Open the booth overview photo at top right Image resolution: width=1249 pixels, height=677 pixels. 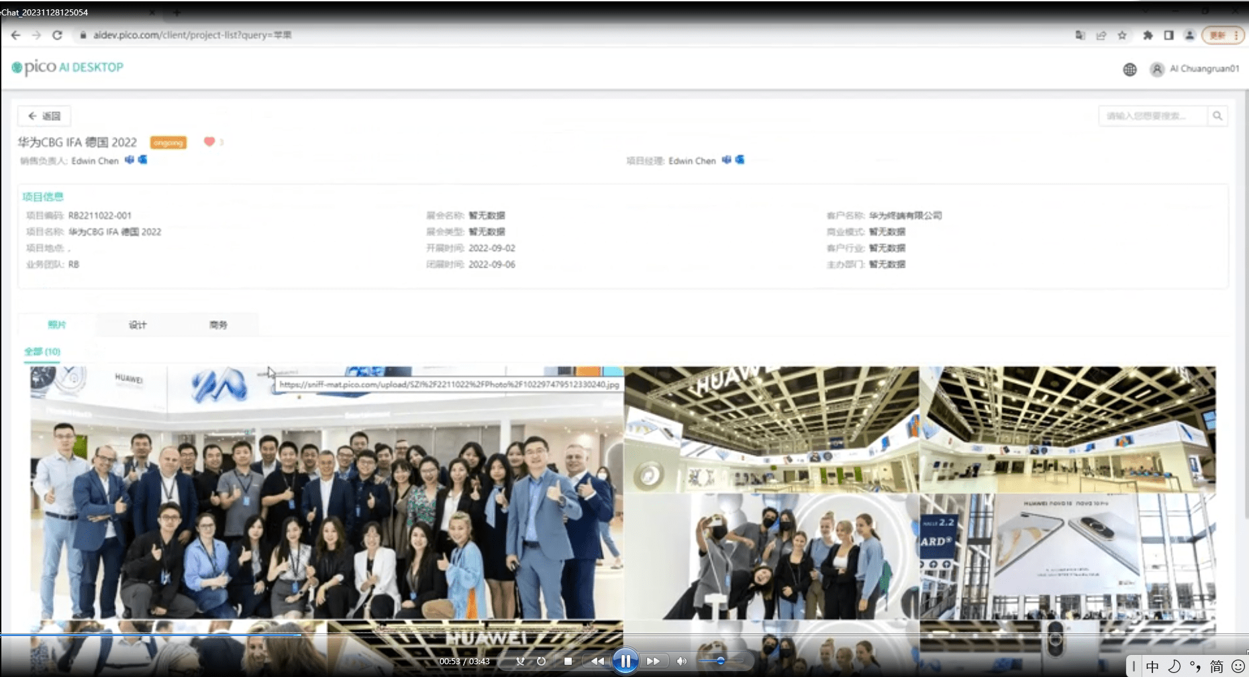pos(1067,429)
